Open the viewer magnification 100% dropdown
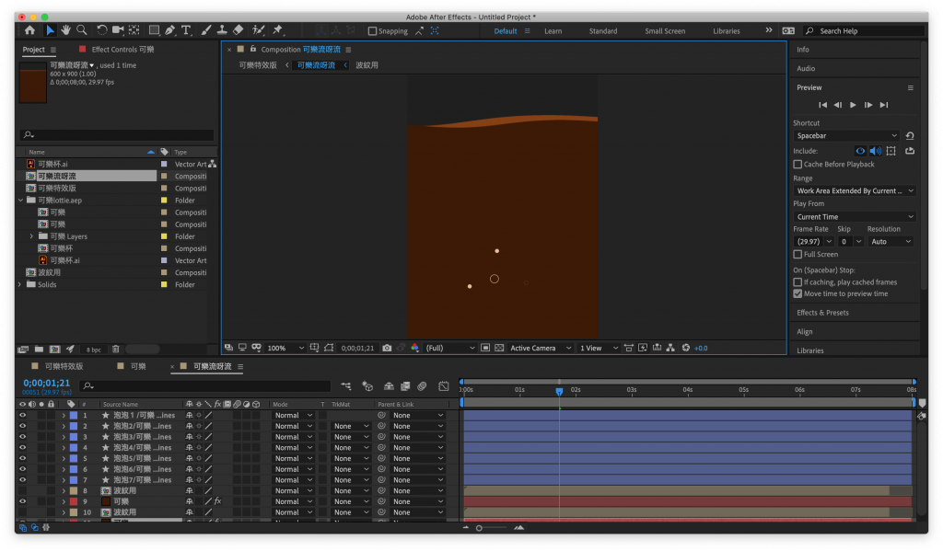Viewport: 943px width, 551px height. coord(285,348)
